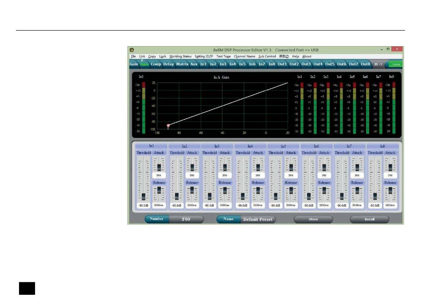Image resolution: width=421 pixels, height=297 pixels.
Task: Click the In4 threshold value field
Action: [243, 205]
